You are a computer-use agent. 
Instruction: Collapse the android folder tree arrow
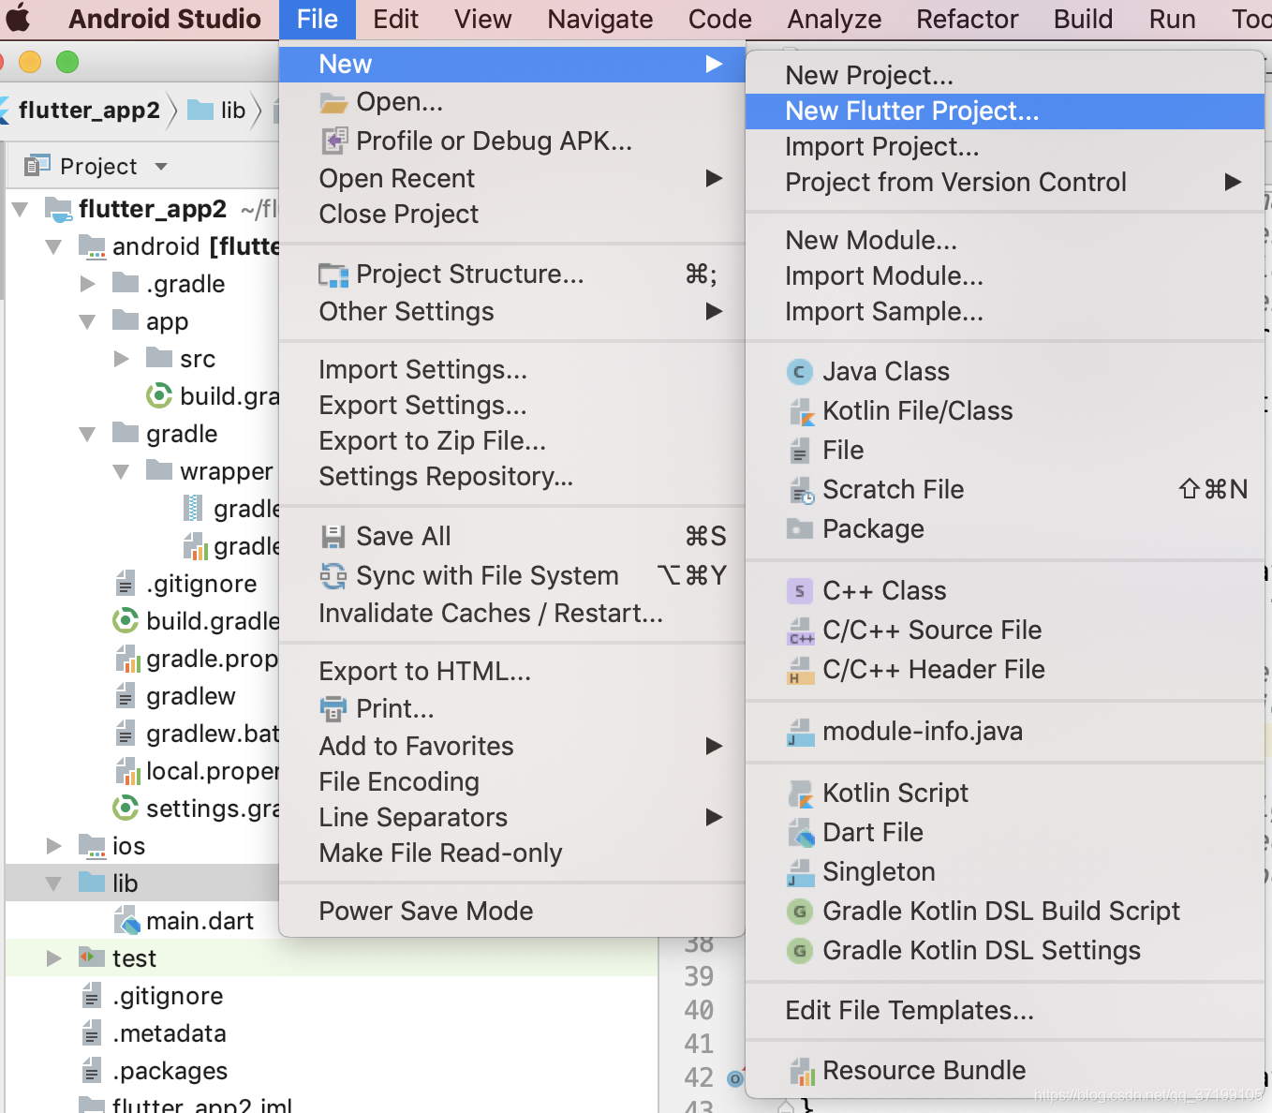54,246
